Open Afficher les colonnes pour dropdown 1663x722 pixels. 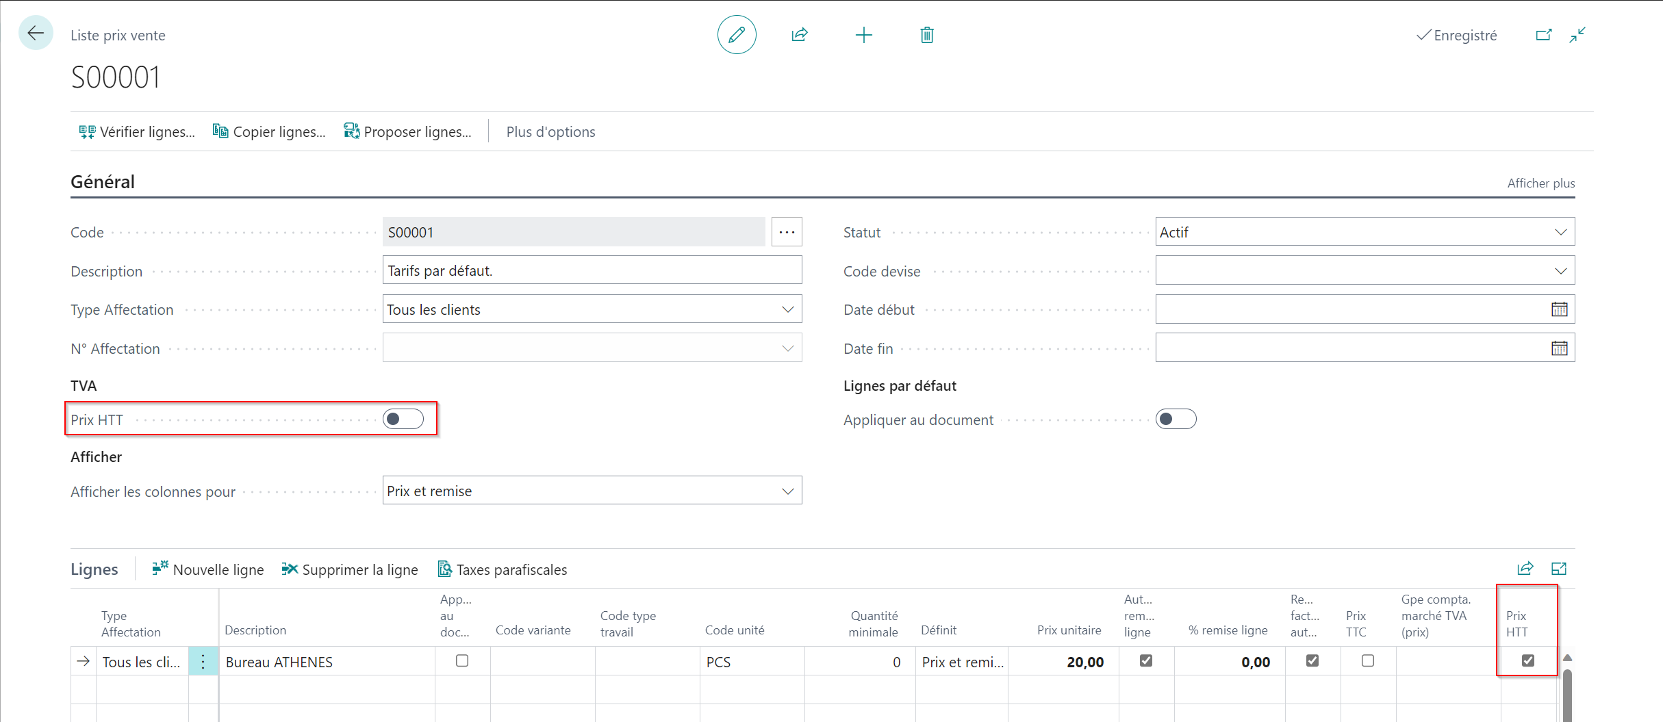click(x=592, y=491)
